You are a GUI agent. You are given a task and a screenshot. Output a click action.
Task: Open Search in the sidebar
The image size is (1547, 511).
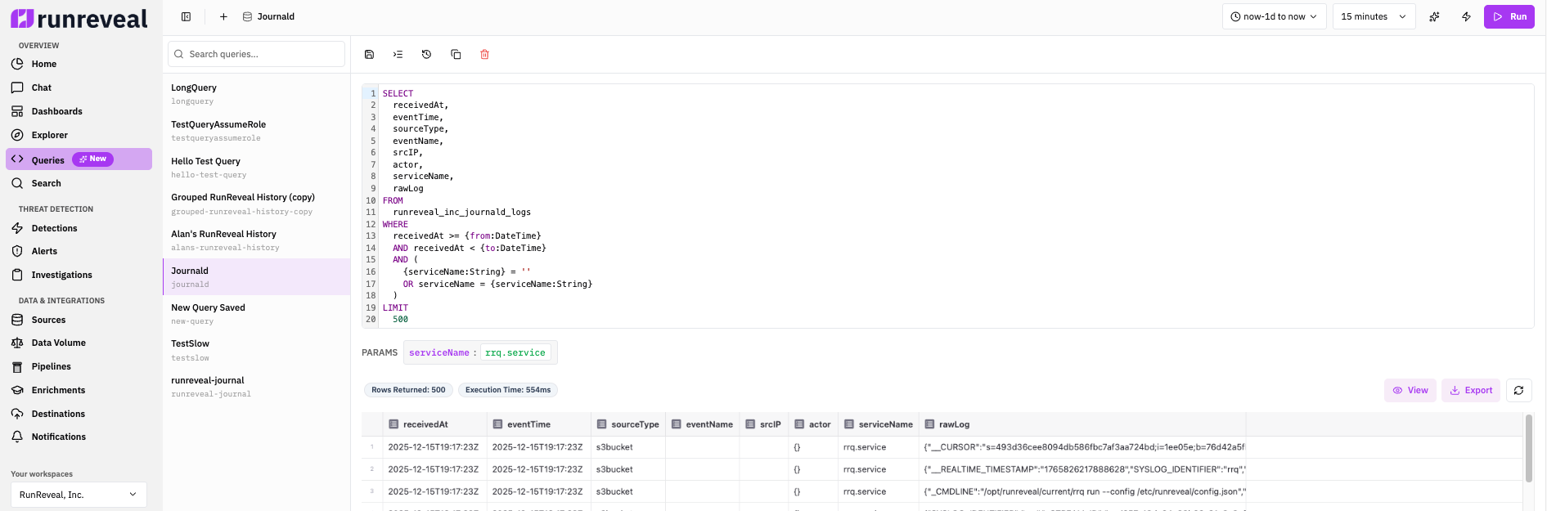pyautogui.click(x=79, y=183)
